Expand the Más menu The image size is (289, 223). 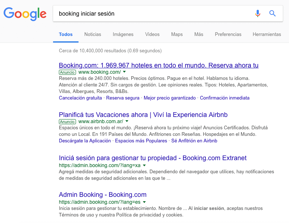pyautogui.click(x=199, y=34)
